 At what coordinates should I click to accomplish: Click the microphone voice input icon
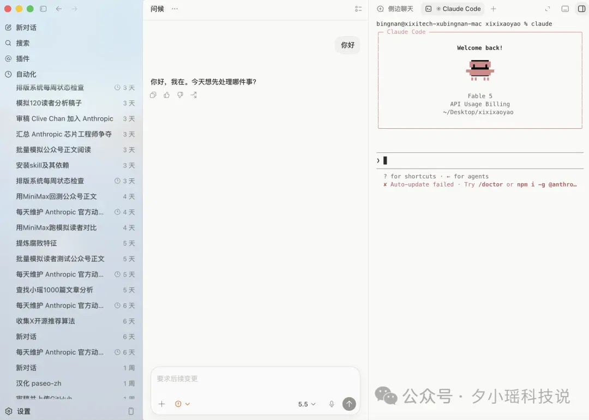coord(332,404)
